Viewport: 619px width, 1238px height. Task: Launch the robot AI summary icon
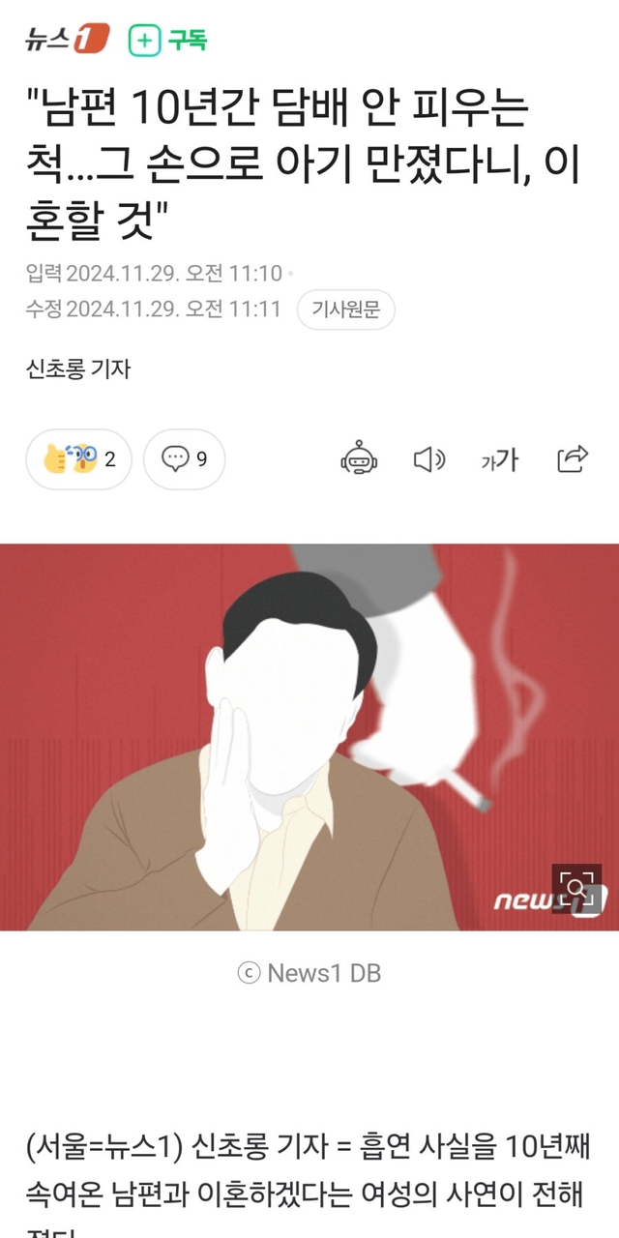click(360, 459)
